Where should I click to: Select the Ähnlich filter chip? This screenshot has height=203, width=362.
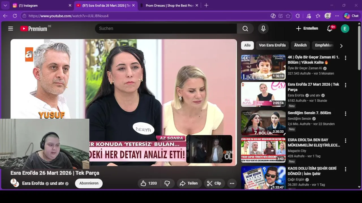[x=300, y=45]
